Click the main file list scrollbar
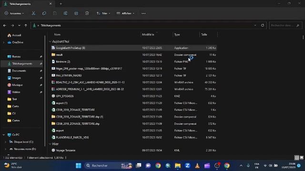305x171 pixels. coord(303,37)
